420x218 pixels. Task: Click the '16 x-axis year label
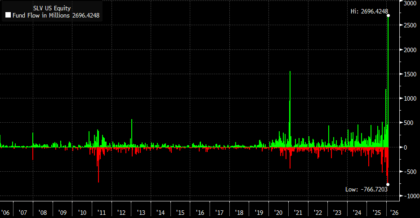[200, 213]
